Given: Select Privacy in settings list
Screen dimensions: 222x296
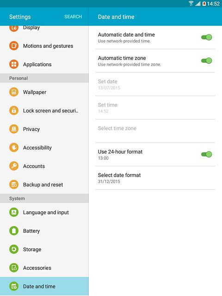Looking at the screenshot, I should click(44, 129).
